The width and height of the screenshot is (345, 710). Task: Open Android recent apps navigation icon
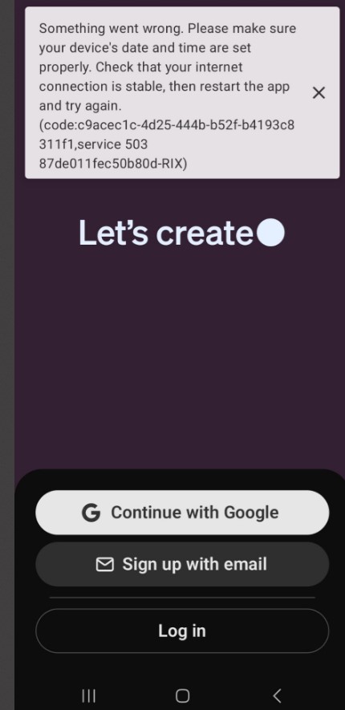(x=89, y=695)
